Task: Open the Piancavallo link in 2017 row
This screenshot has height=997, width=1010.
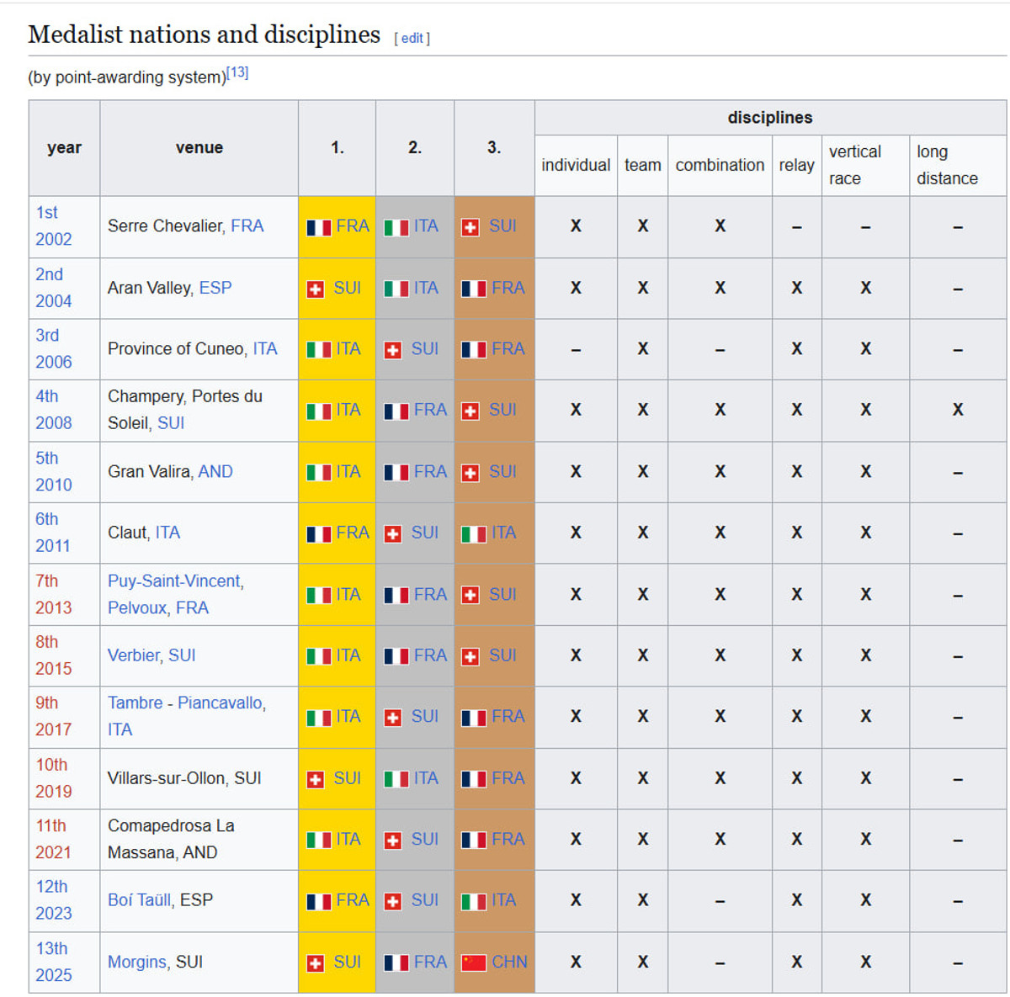Action: (221, 703)
